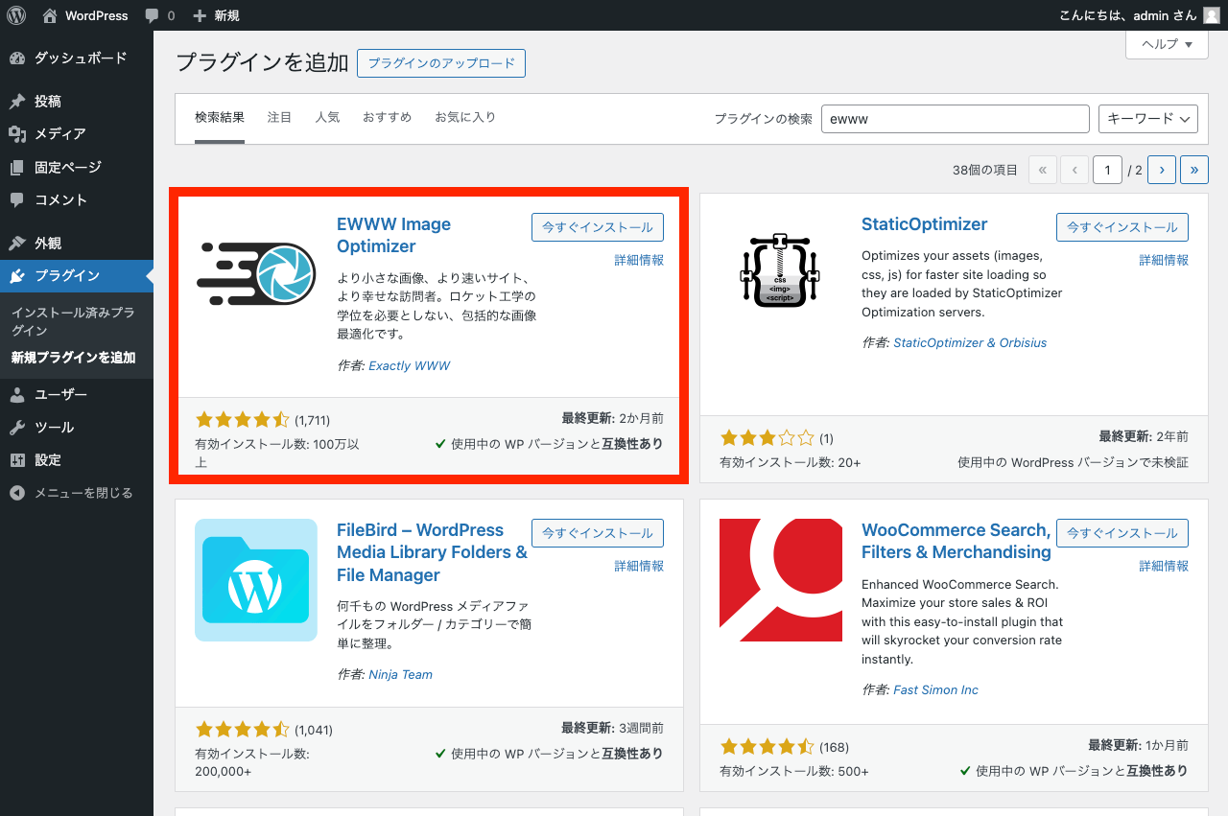1228x816 pixels.
Task: Open author link Fast Simon Inc
Action: point(935,689)
